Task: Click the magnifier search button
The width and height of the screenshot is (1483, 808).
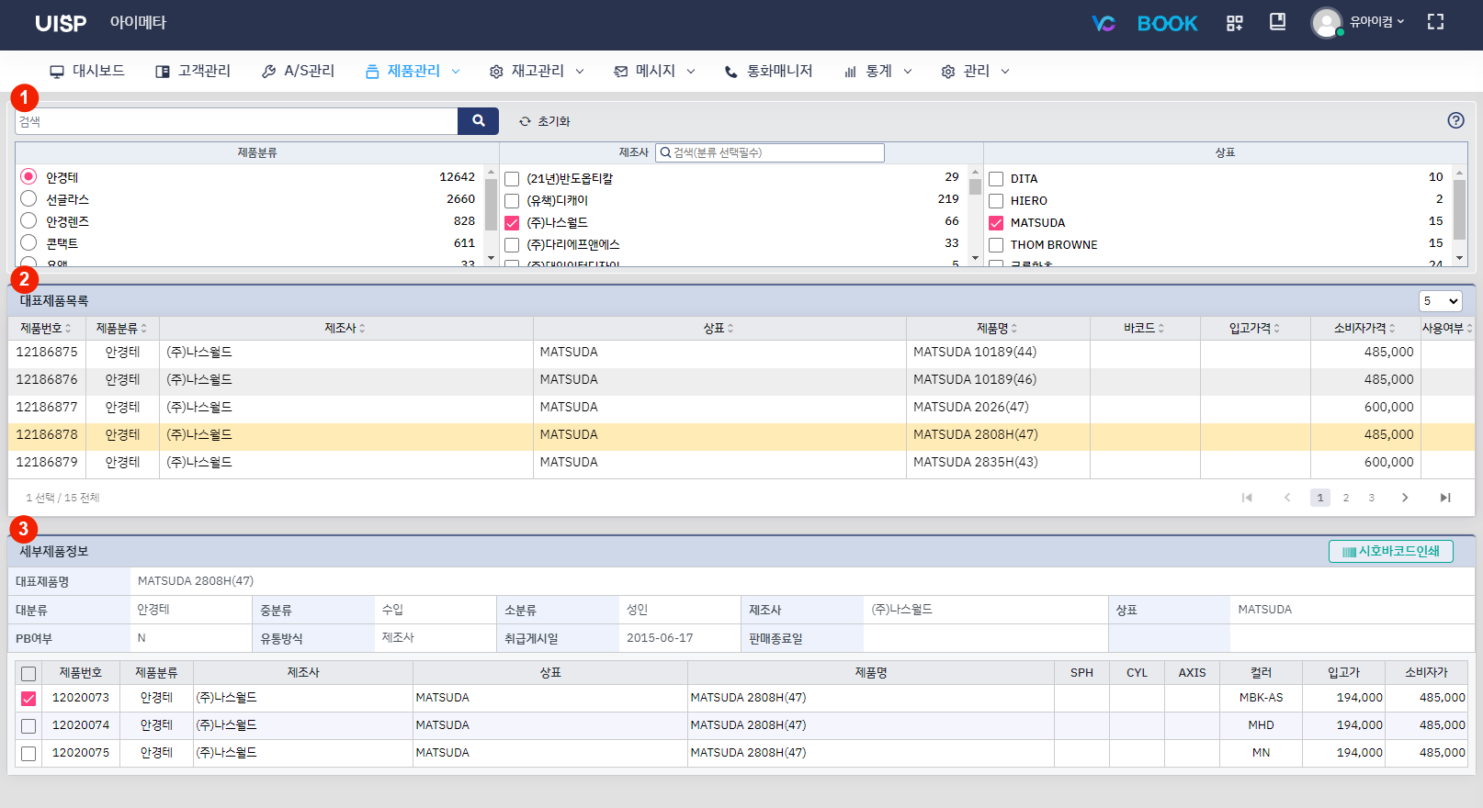Action: point(478,121)
